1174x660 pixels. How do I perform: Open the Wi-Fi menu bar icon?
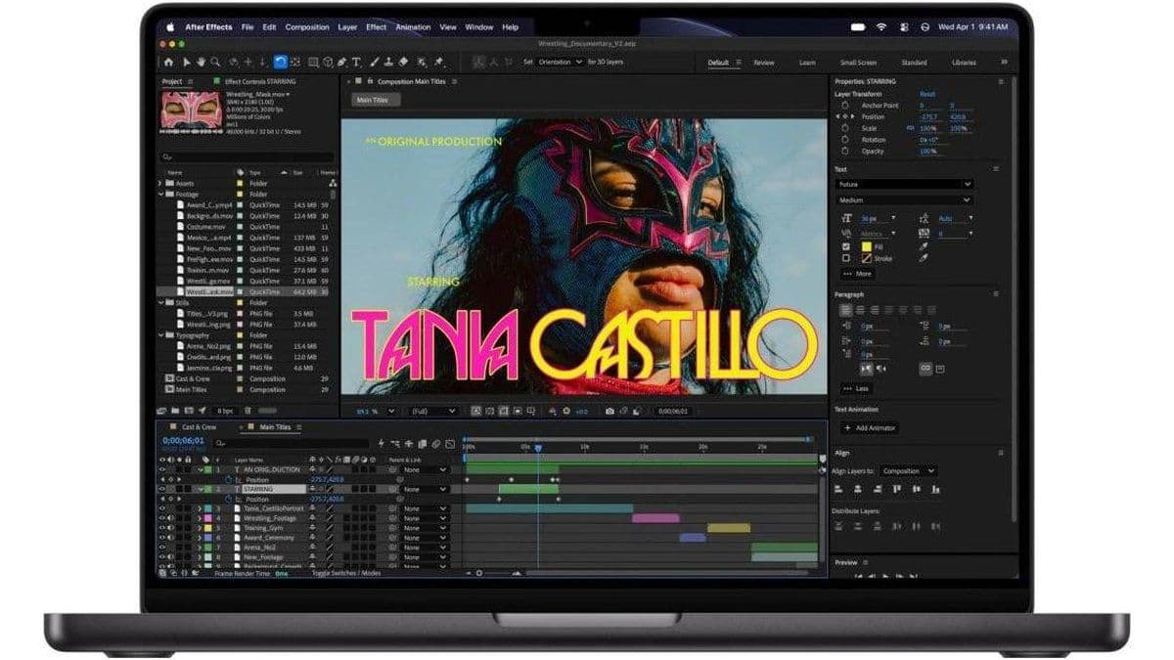pyautogui.click(x=880, y=27)
